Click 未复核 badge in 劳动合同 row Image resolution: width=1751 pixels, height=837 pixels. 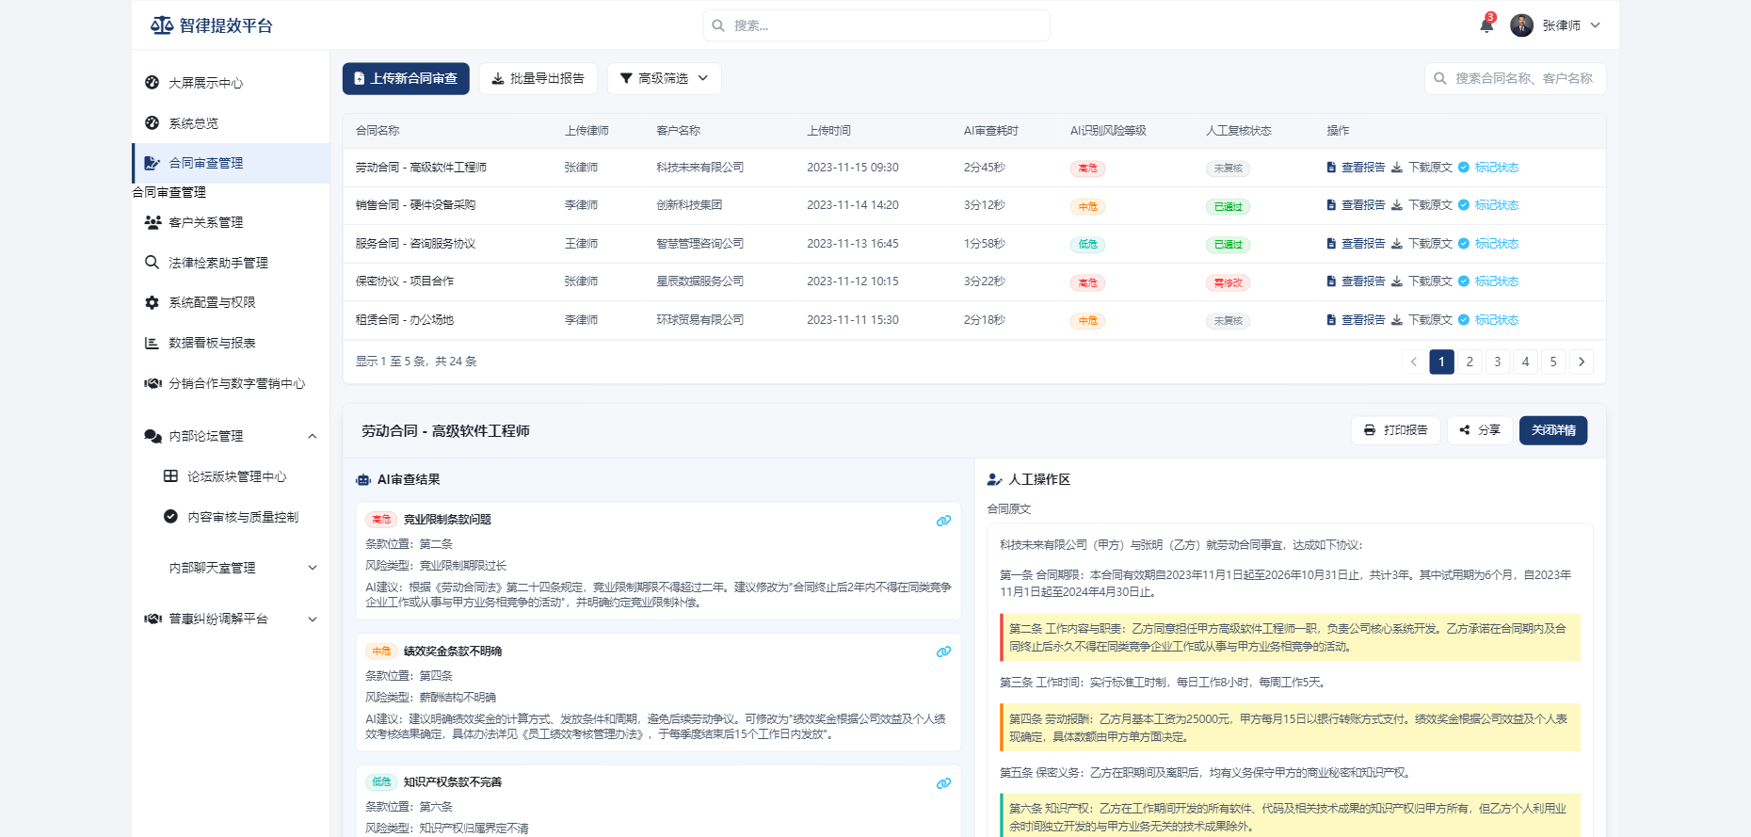pos(1228,169)
